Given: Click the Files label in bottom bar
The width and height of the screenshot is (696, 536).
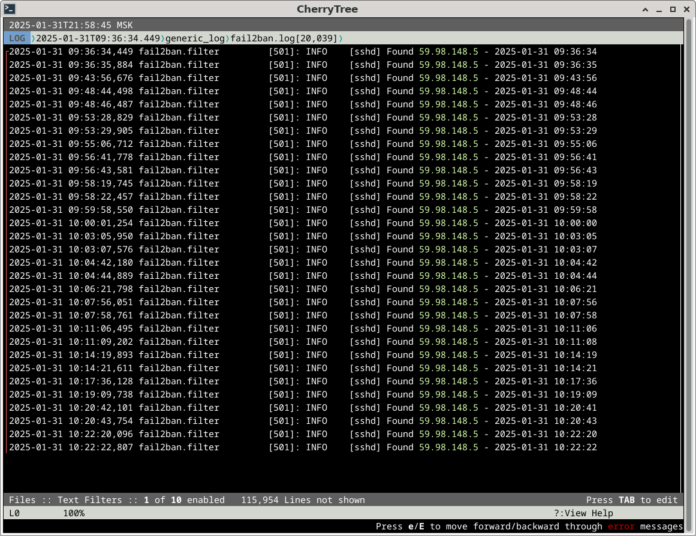Looking at the screenshot, I should pos(22,500).
